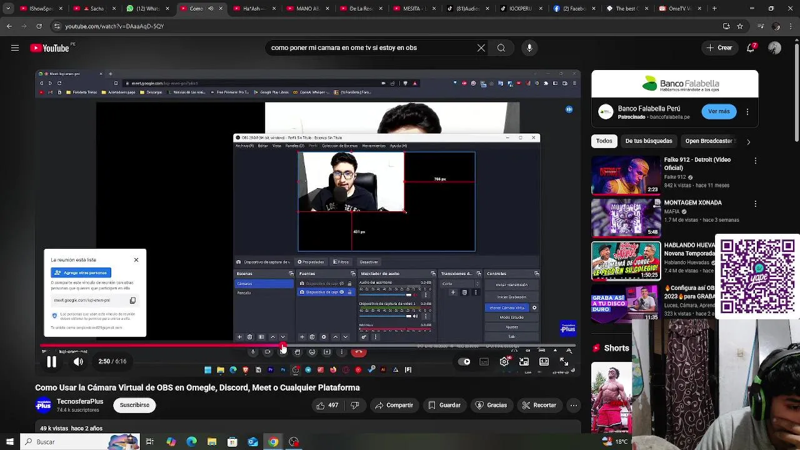Like the video showing 497
Viewport: 800px width, 450px height.
[x=327, y=405]
